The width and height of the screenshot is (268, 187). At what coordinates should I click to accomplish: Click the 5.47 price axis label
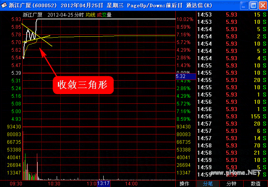point(16,65)
